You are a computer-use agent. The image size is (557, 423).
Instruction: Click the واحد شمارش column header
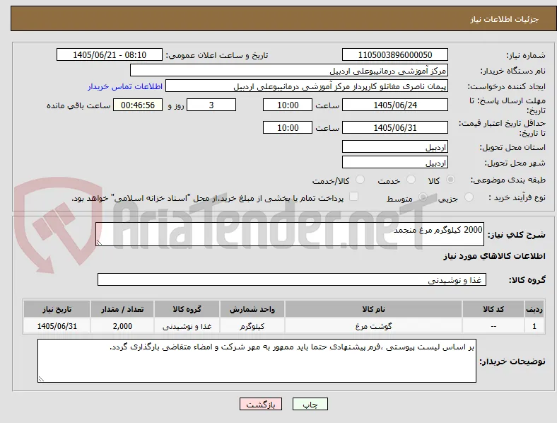tap(252, 309)
